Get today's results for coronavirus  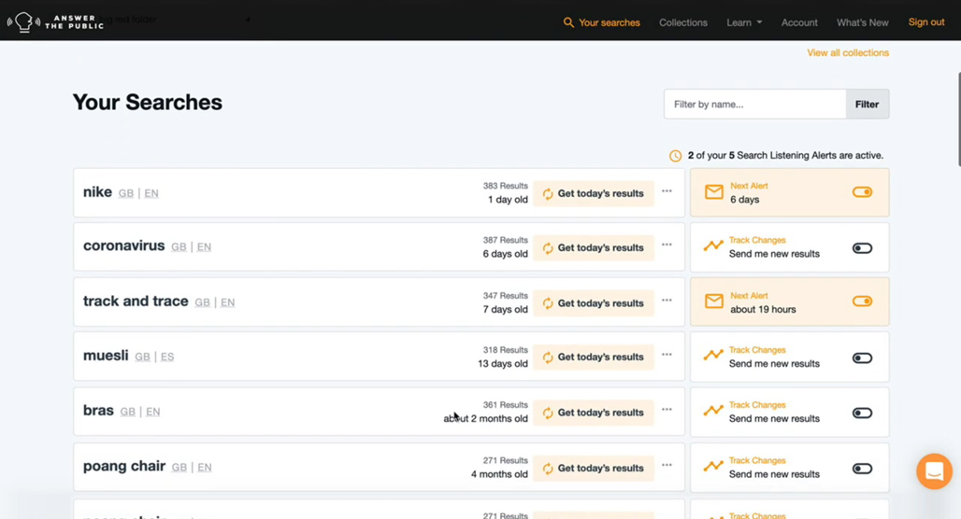(x=594, y=248)
